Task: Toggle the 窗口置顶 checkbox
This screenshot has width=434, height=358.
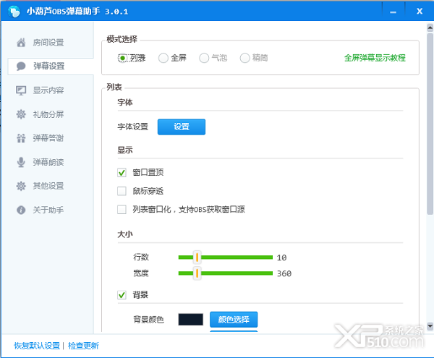Action: (122, 173)
